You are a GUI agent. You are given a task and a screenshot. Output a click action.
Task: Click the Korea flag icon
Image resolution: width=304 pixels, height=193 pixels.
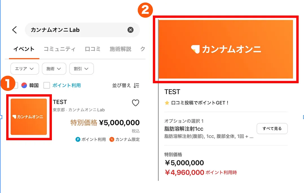pyautogui.click(x=24, y=85)
